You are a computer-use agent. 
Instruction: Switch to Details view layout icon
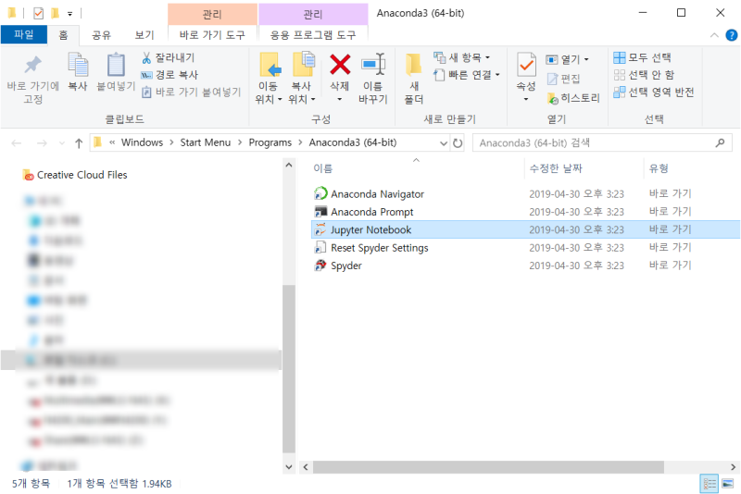click(x=710, y=484)
